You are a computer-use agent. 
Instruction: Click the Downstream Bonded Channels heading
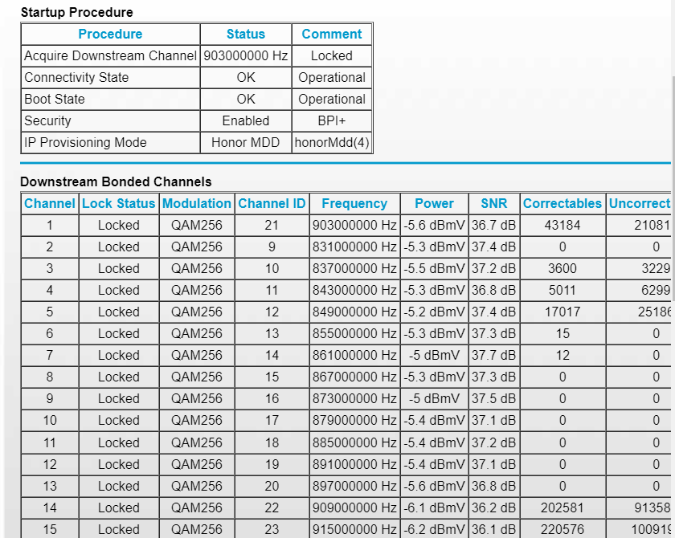coord(117,181)
